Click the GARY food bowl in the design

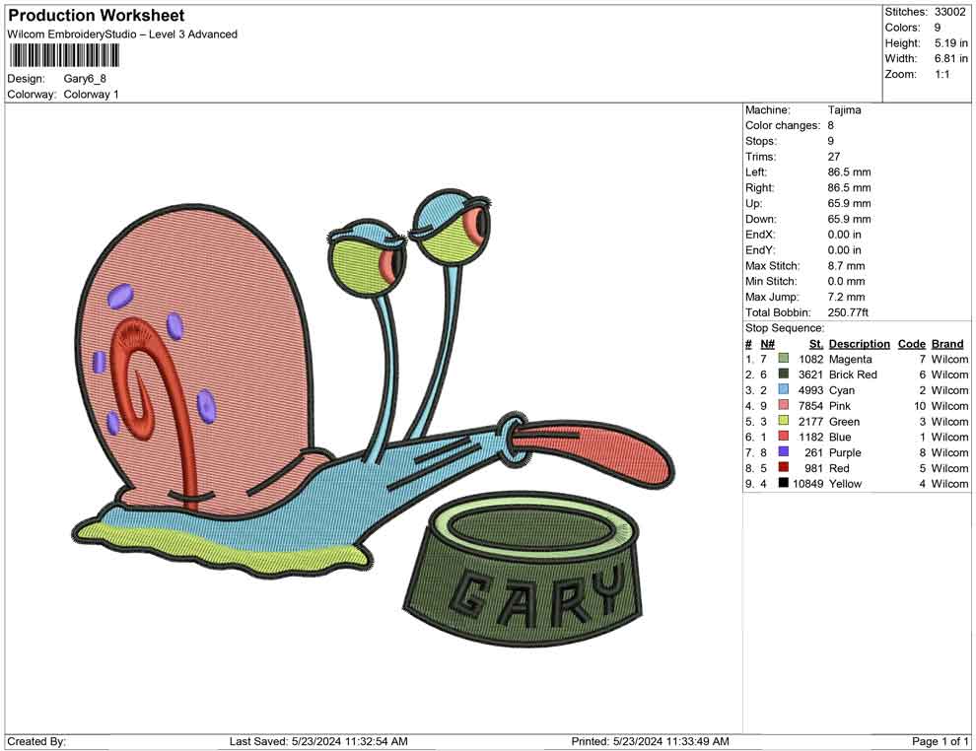523,570
